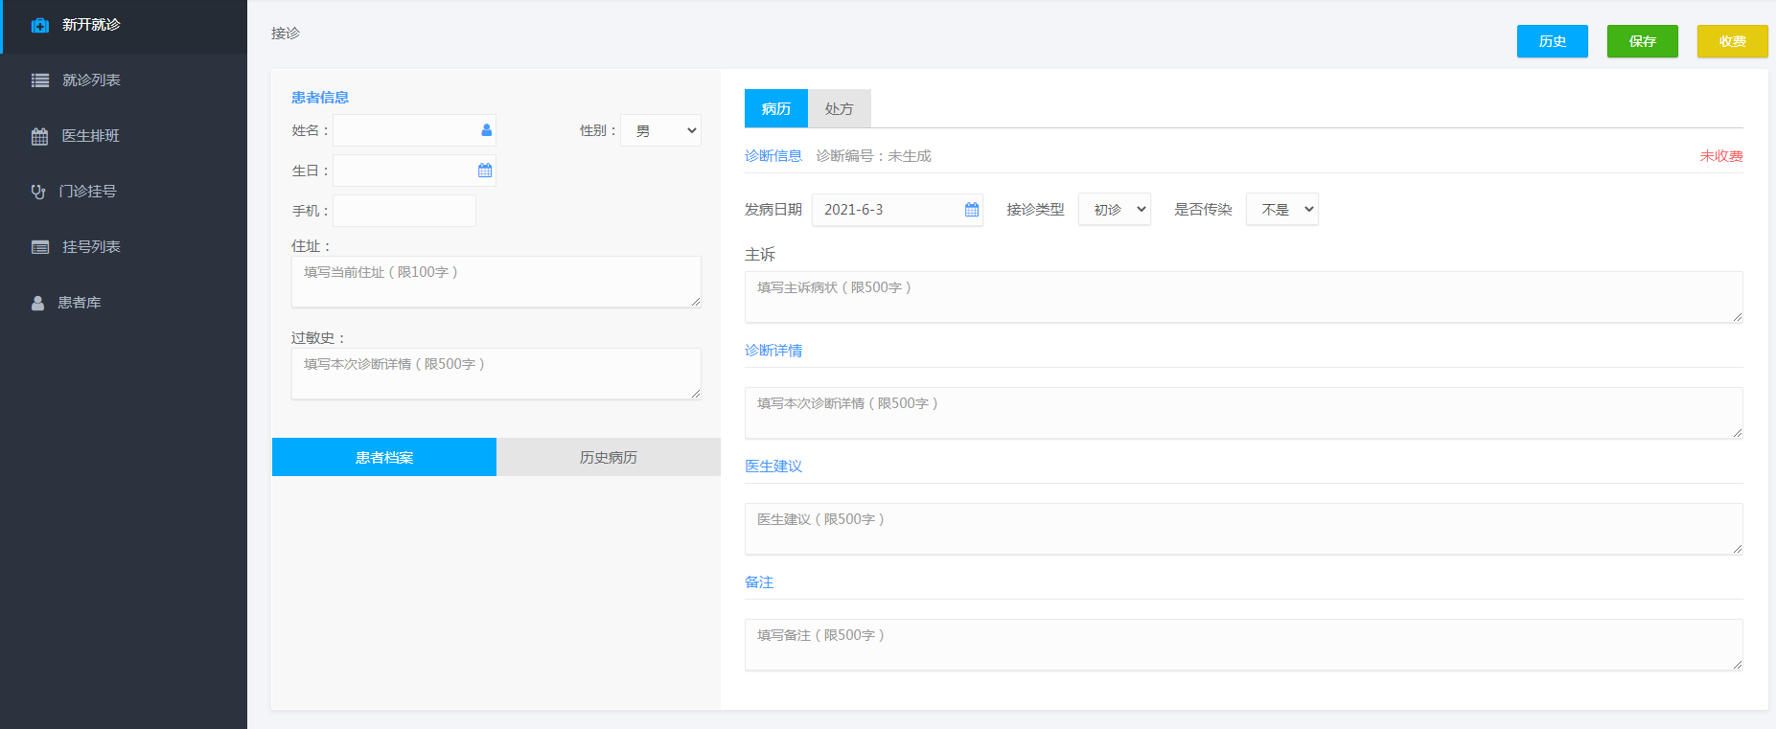The image size is (1776, 729).
Task: Open 医生排班 in the sidebar
Action: pyautogui.click(x=124, y=136)
